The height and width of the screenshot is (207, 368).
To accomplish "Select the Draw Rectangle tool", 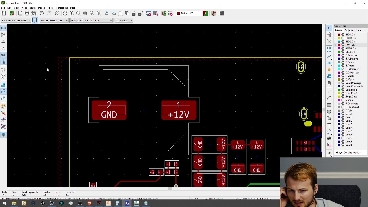I will (329, 105).
